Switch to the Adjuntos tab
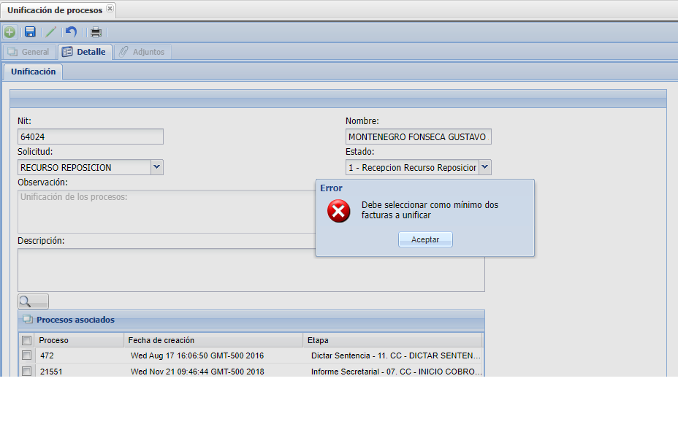Viewport: 678px width, 446px height. tap(143, 52)
